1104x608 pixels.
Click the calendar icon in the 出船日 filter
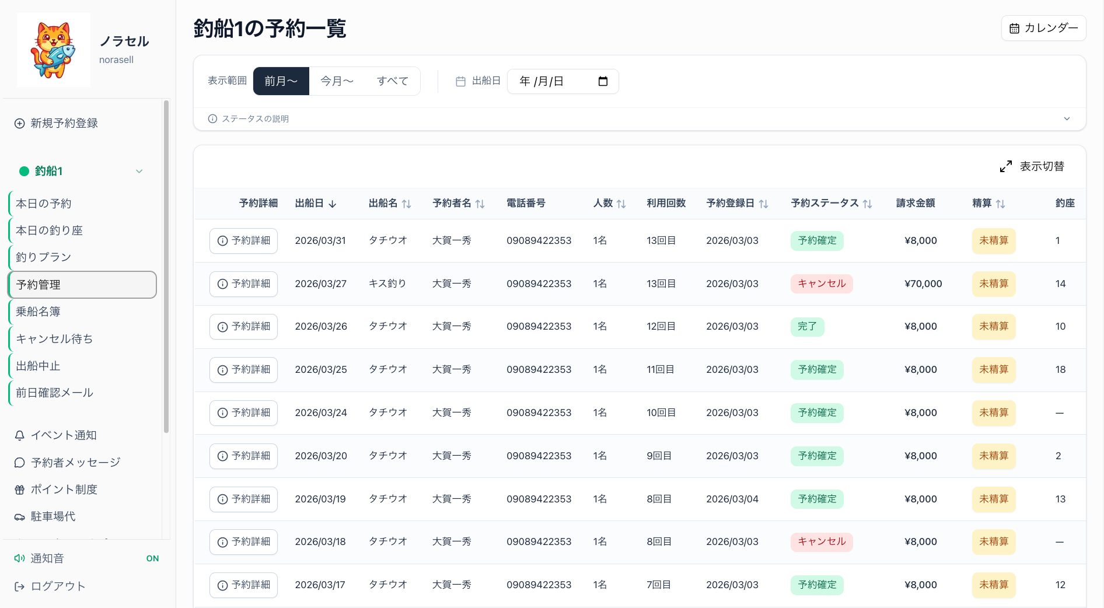coord(460,81)
